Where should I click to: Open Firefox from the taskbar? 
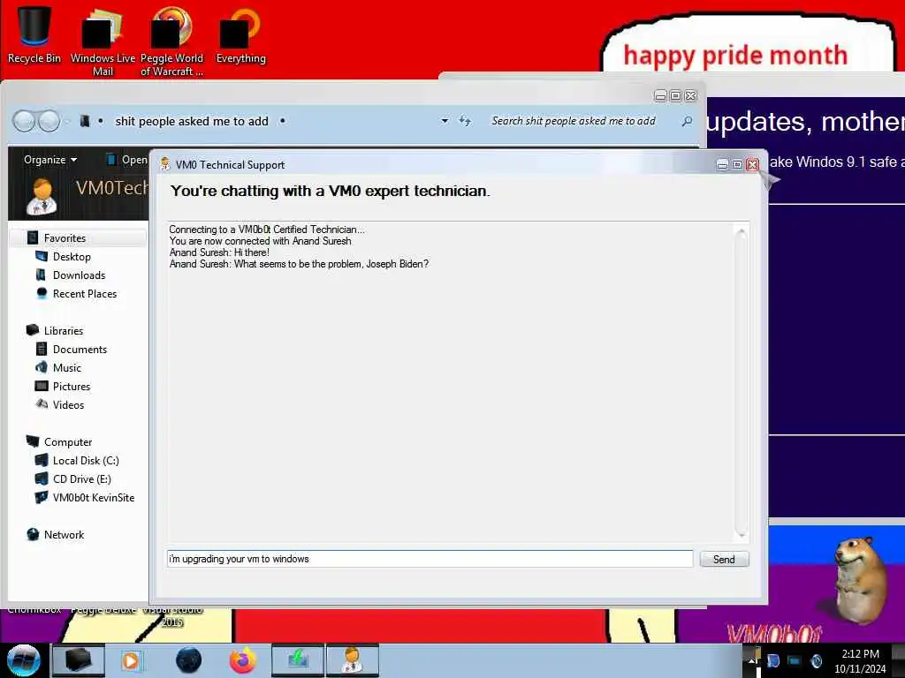point(243,660)
